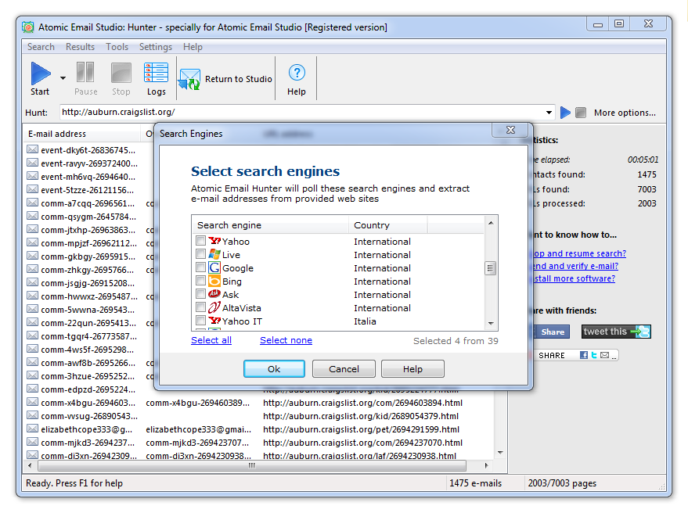Click the Logs toolbar icon

click(x=156, y=74)
